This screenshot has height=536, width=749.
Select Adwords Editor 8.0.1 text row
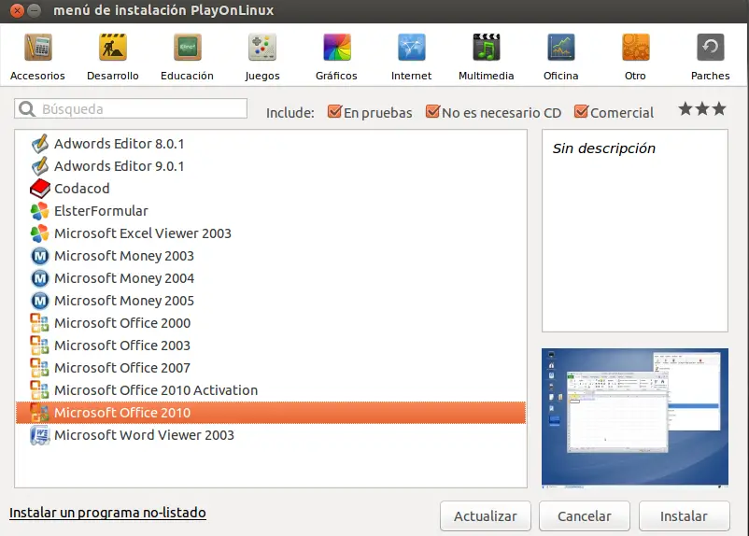tap(119, 144)
